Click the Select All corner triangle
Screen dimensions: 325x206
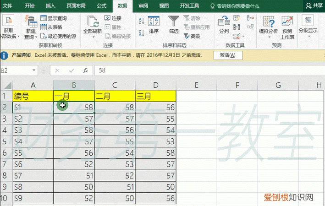pyautogui.click(x=8, y=85)
